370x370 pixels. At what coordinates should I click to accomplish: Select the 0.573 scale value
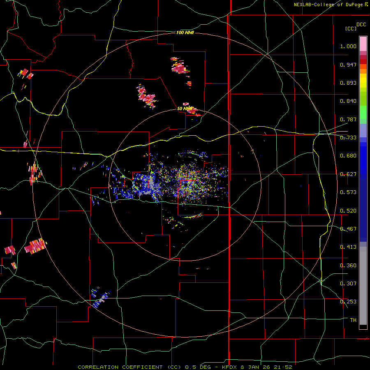coord(348,192)
